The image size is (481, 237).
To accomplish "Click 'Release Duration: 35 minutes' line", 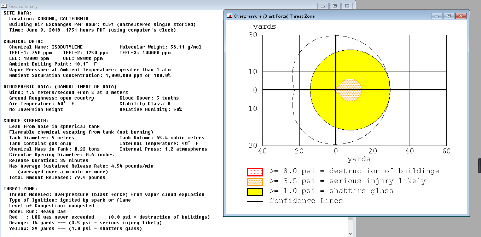I will 49,160.
